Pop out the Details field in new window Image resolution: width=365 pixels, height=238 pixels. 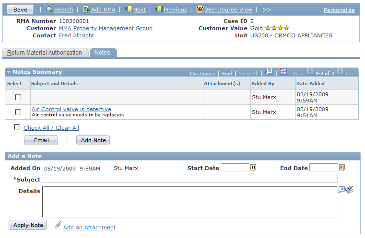(341, 190)
